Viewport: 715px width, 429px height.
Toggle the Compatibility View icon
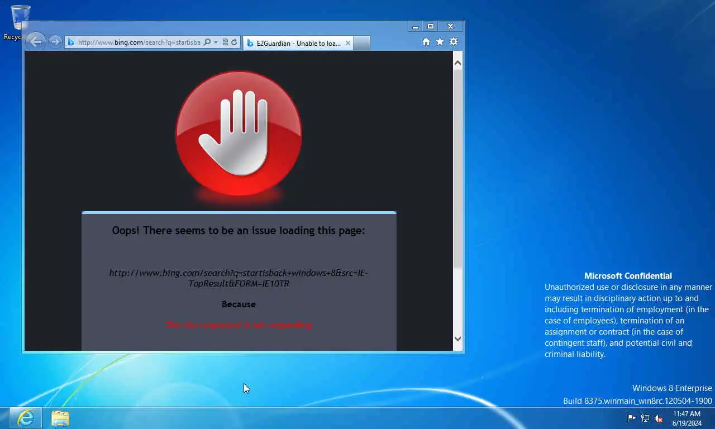[225, 42]
